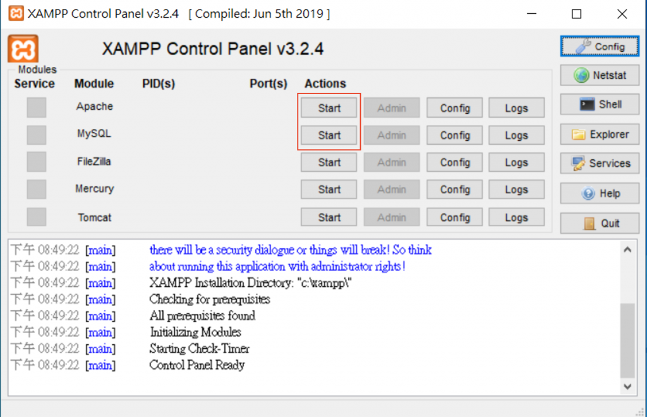Image resolution: width=647 pixels, height=417 pixels.
Task: Click the XAMPP logo in the panel header
Action: (23, 49)
